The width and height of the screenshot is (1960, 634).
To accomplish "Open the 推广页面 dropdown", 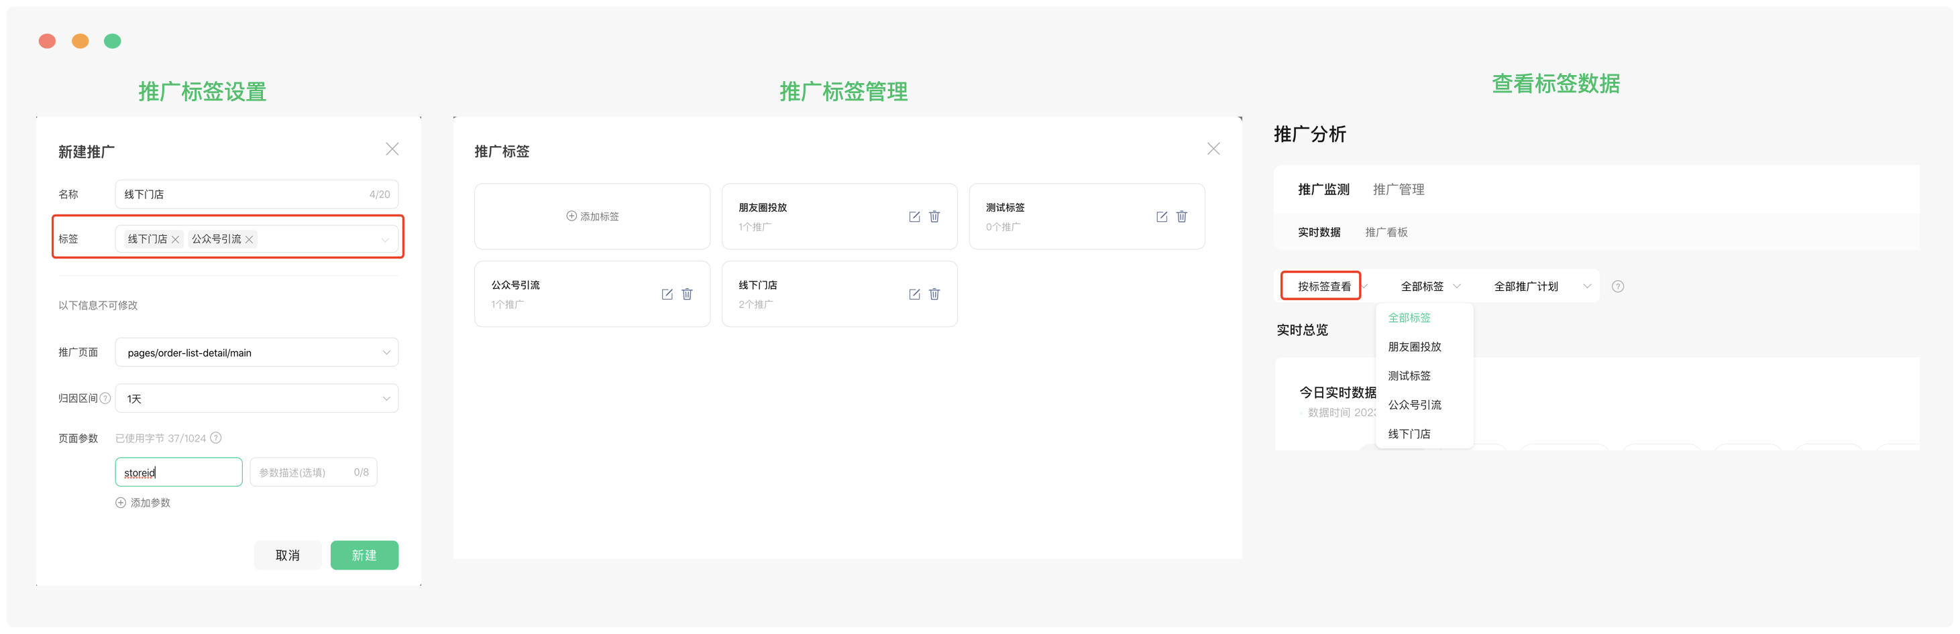I will 256,353.
